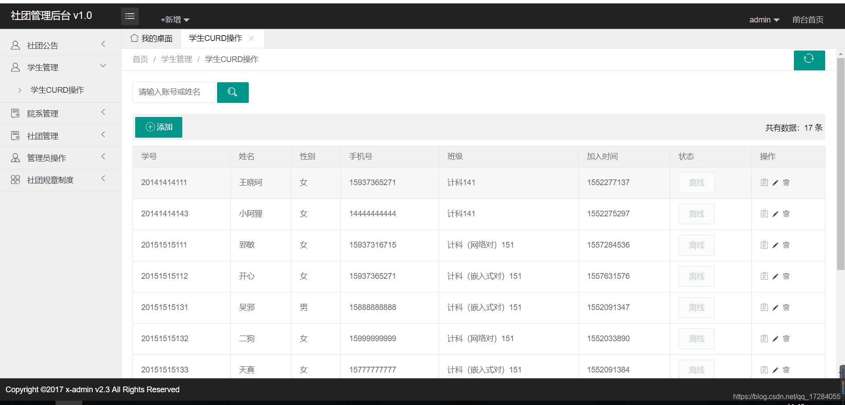Screen dimensions: 845x405
Task: View details icon for student 王晓珂
Action: [x=764, y=182]
